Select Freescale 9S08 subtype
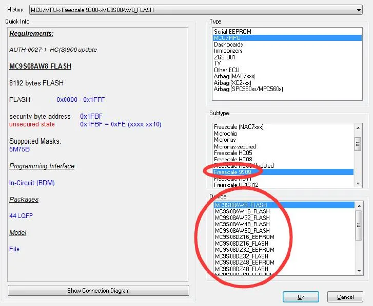 (283, 172)
